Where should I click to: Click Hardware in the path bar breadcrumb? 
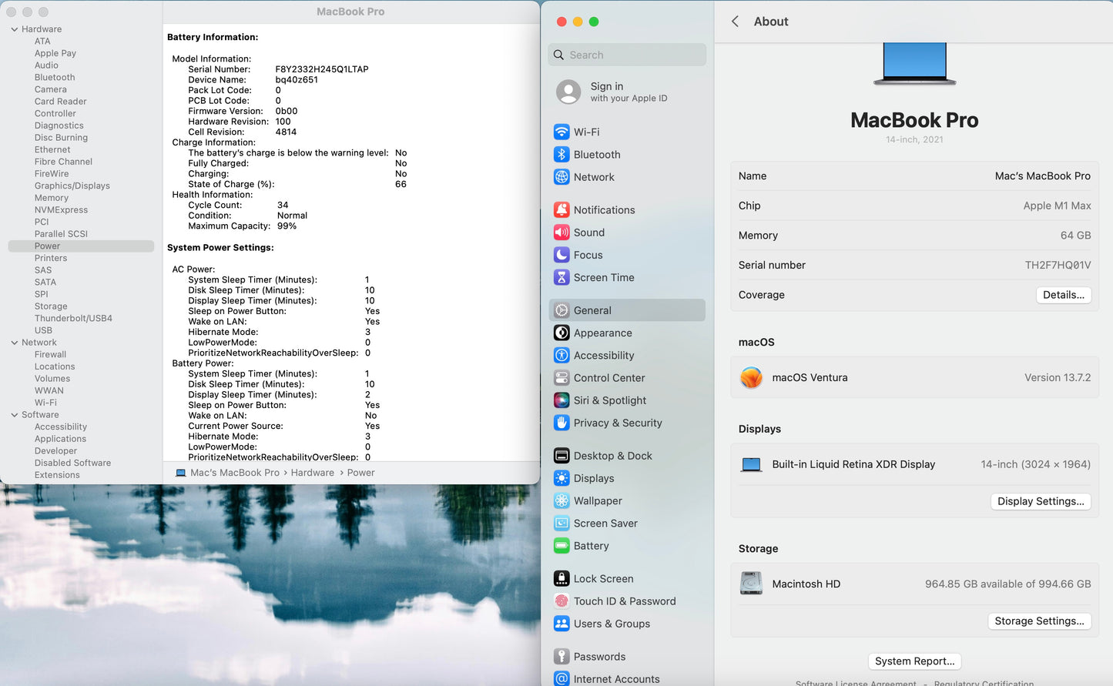[x=312, y=473]
